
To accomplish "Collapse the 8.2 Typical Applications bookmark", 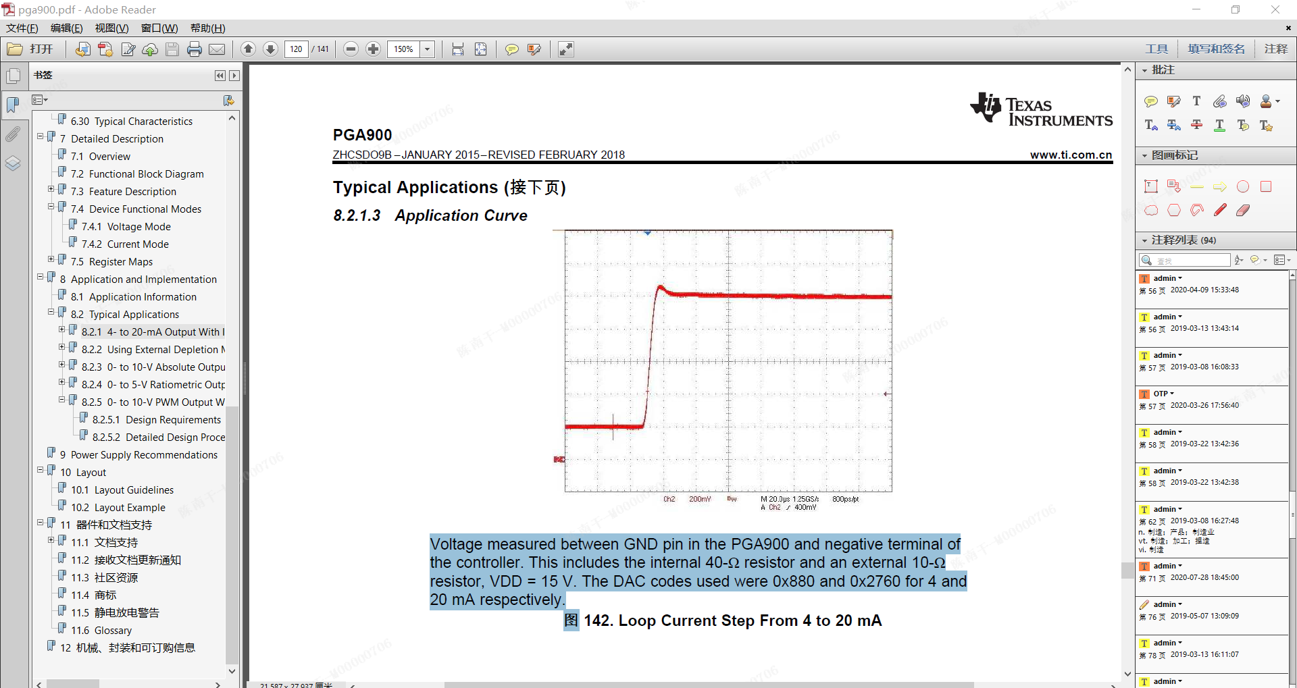I will [x=51, y=312].
